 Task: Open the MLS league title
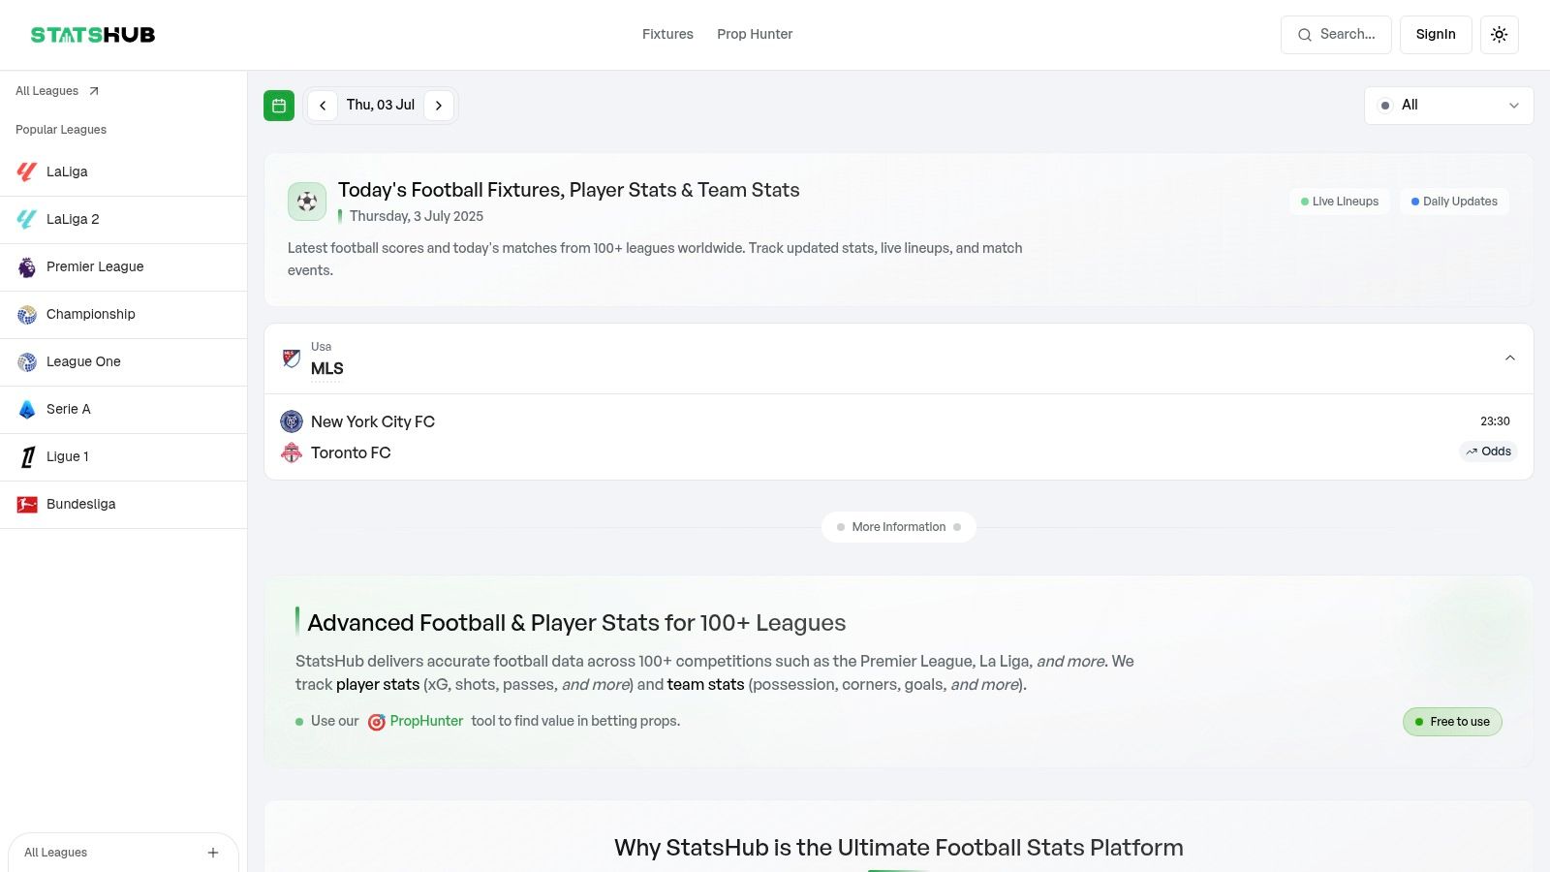(327, 369)
